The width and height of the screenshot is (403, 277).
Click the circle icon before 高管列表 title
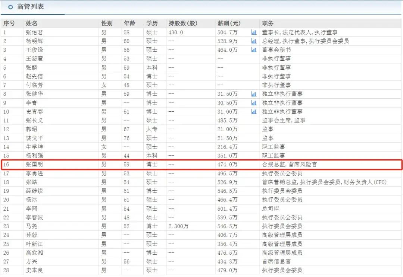pos(10,6)
